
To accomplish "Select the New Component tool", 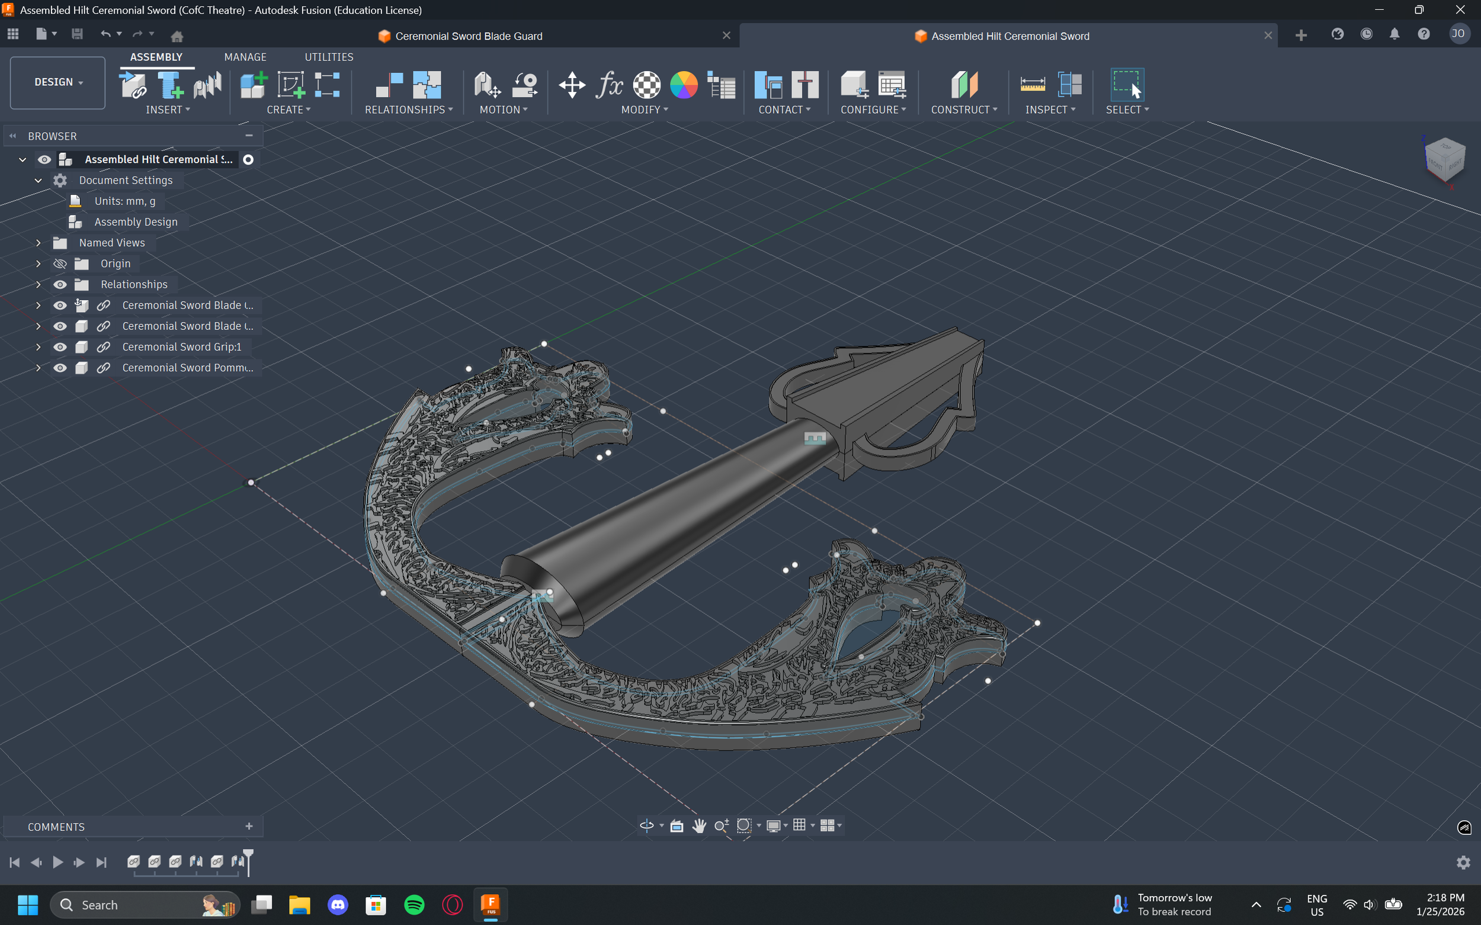I will (x=252, y=85).
